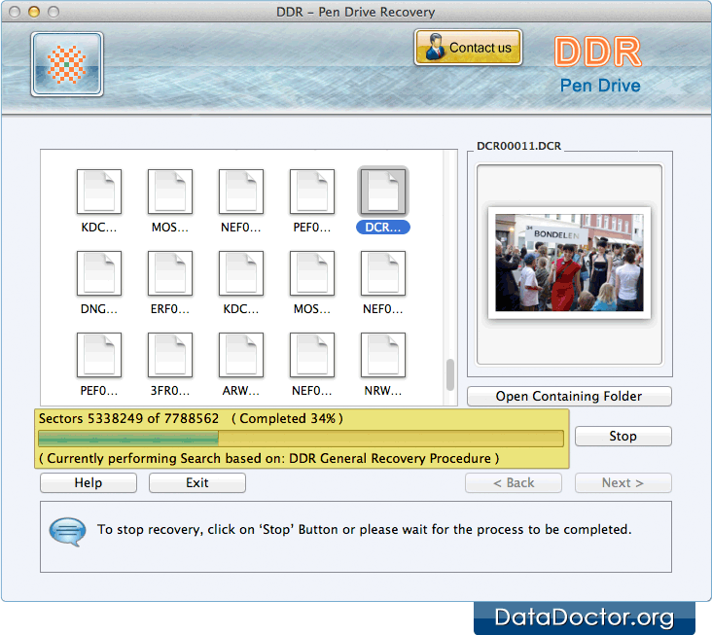Open the Contact us button
This screenshot has width=712, height=635.
468,48
